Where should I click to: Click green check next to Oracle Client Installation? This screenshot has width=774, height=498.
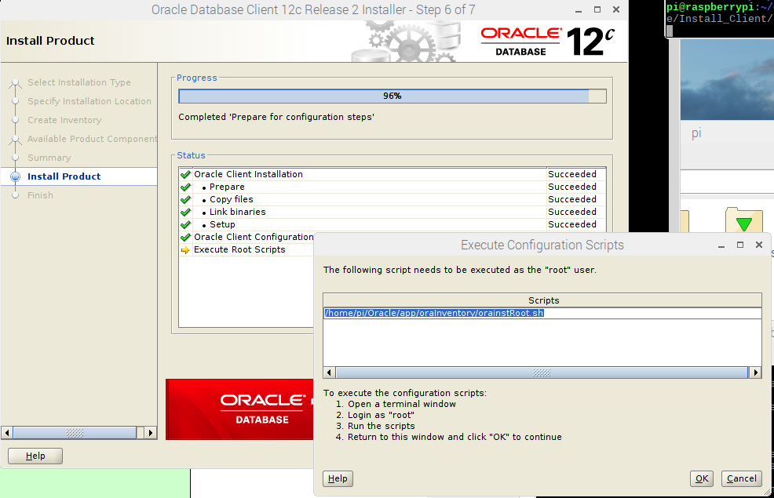[x=185, y=175]
